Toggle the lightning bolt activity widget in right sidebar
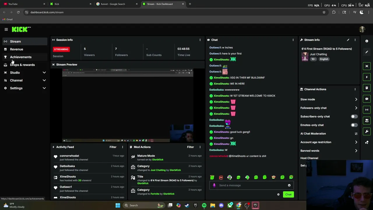This screenshot has width=373, height=210. click(x=367, y=77)
